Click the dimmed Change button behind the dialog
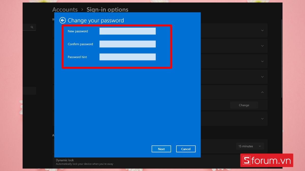305x171 pixels. [x=244, y=105]
